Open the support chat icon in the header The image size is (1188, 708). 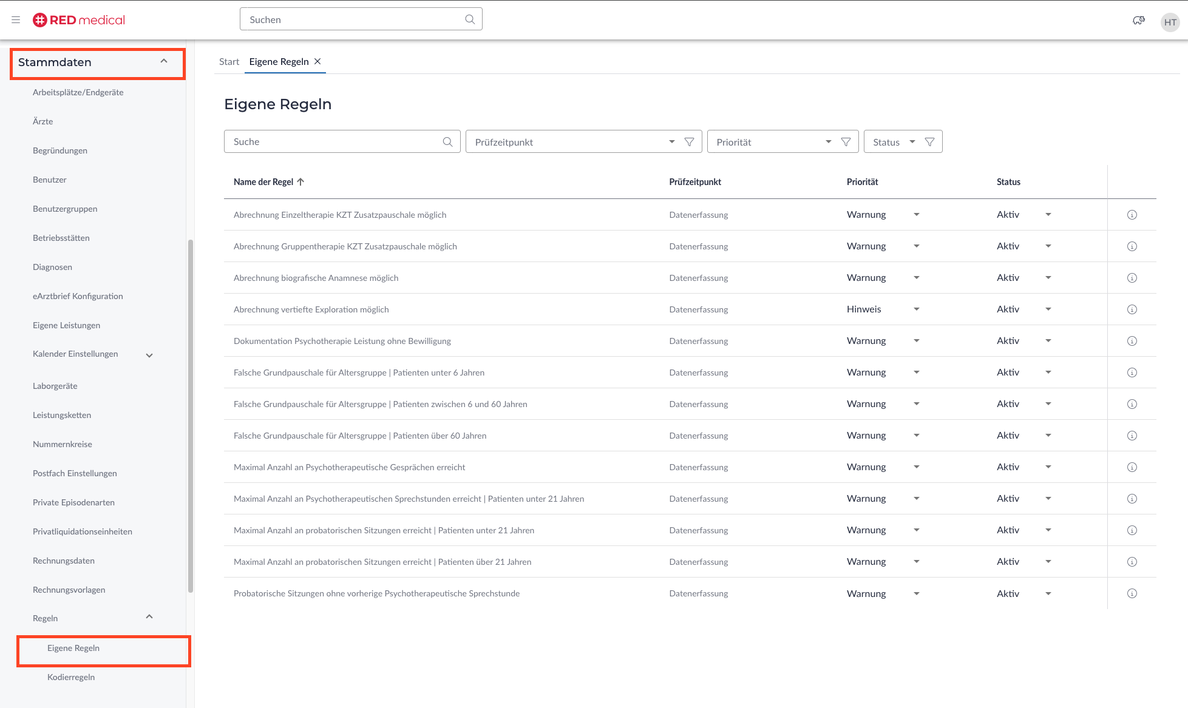pos(1139,21)
